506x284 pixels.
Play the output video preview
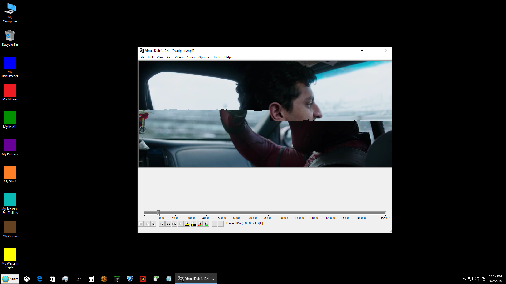154,224
